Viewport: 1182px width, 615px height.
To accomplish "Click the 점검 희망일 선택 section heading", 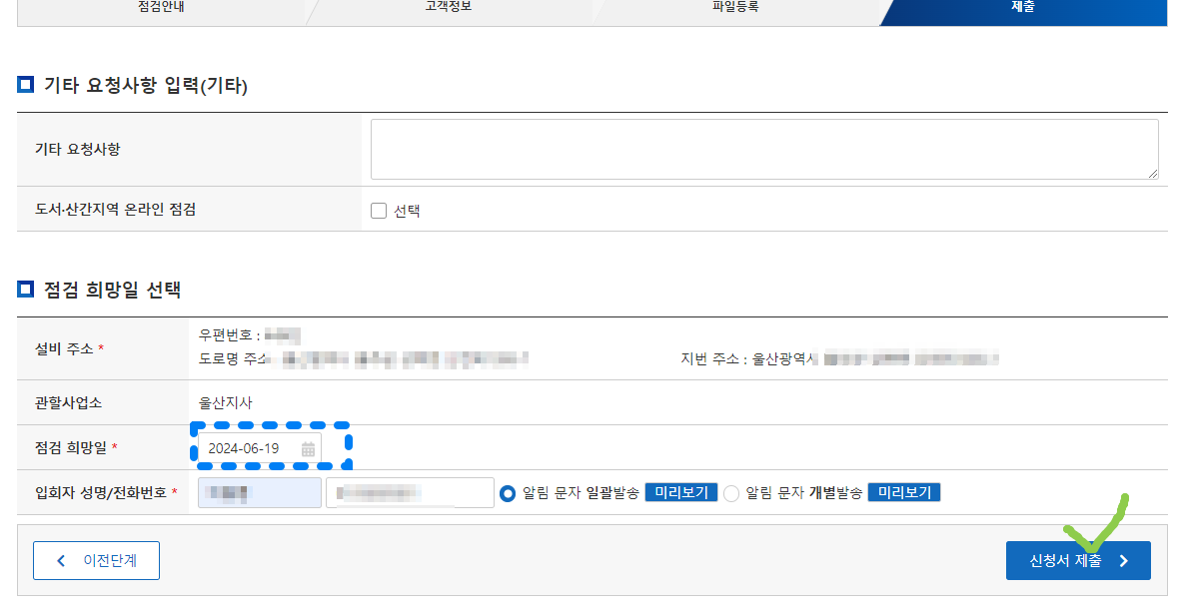I will coord(112,291).
